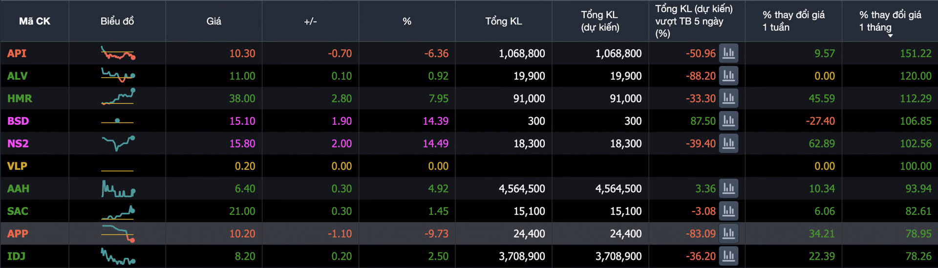Open volume chart icon for NS2 row
This screenshot has width=938, height=268.
728,143
